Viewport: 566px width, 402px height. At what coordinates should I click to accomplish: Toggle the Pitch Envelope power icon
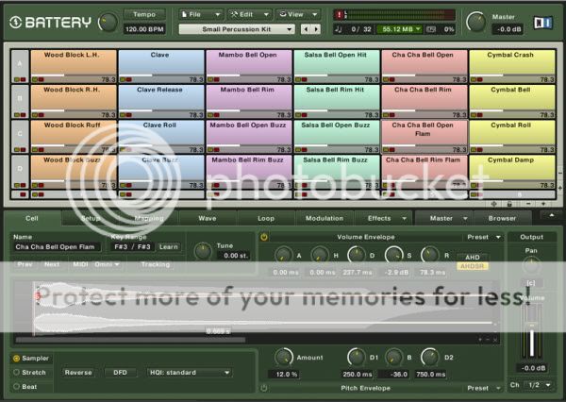click(264, 388)
